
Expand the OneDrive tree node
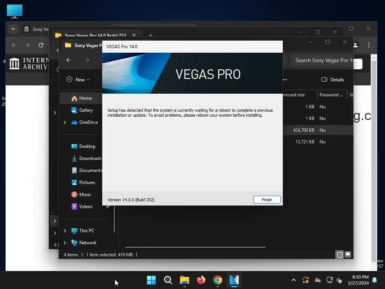pyautogui.click(x=65, y=122)
